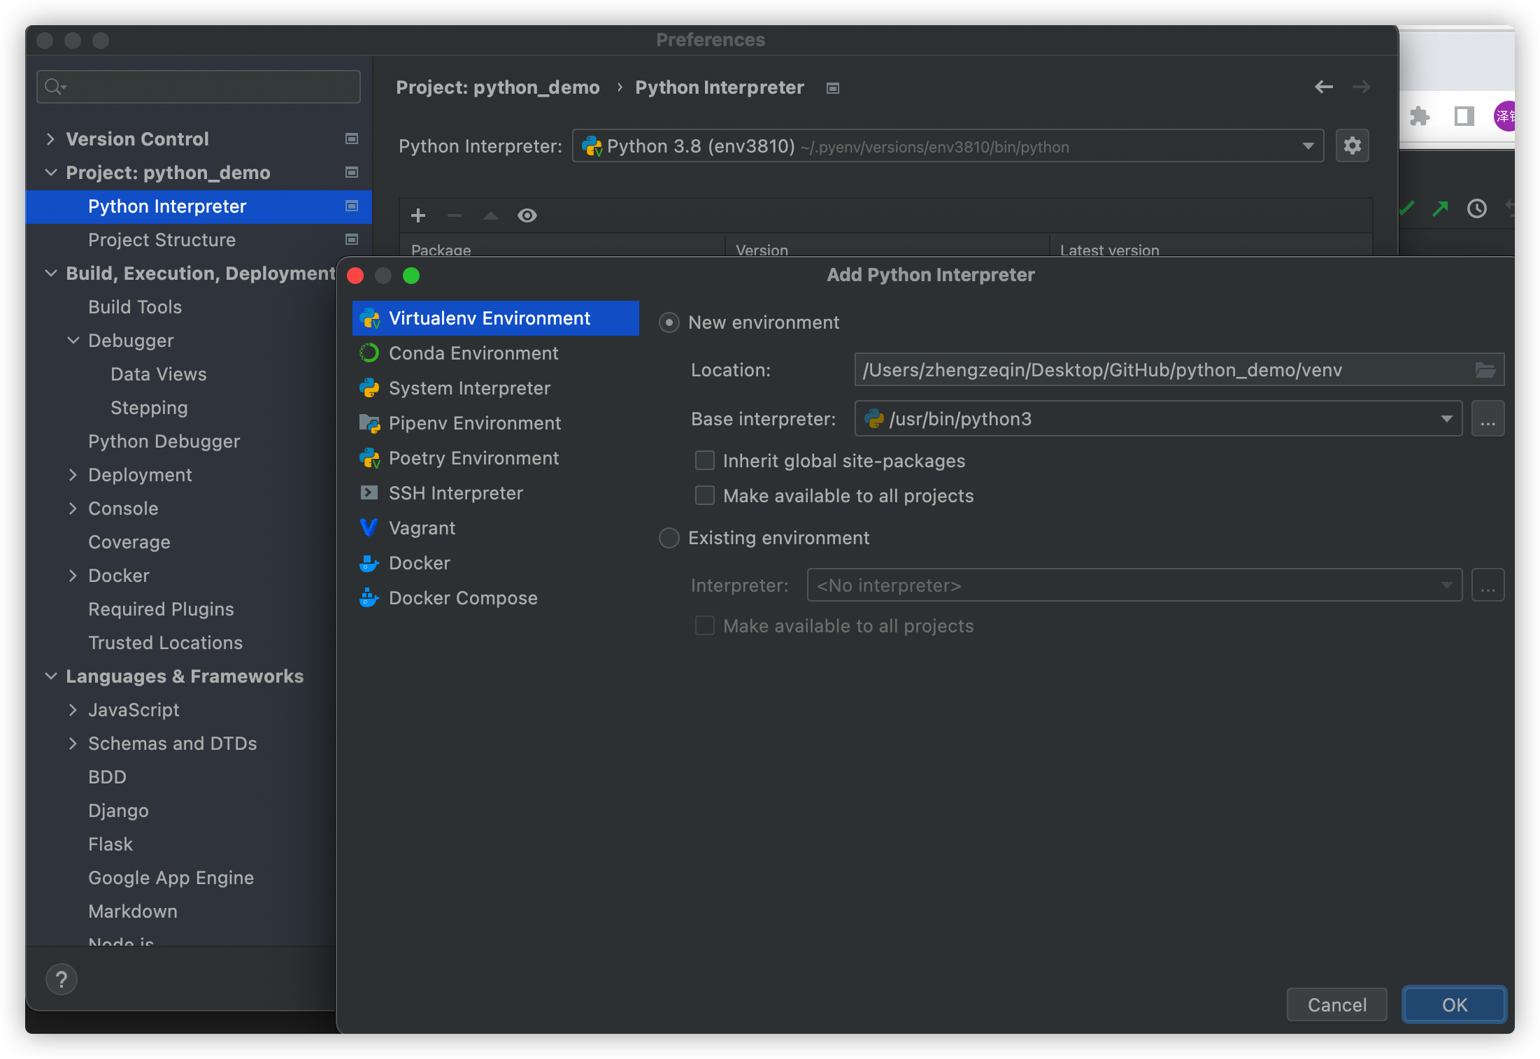Click Project: python_demo breadcrumb
The width and height of the screenshot is (1540, 1059).
(497, 87)
